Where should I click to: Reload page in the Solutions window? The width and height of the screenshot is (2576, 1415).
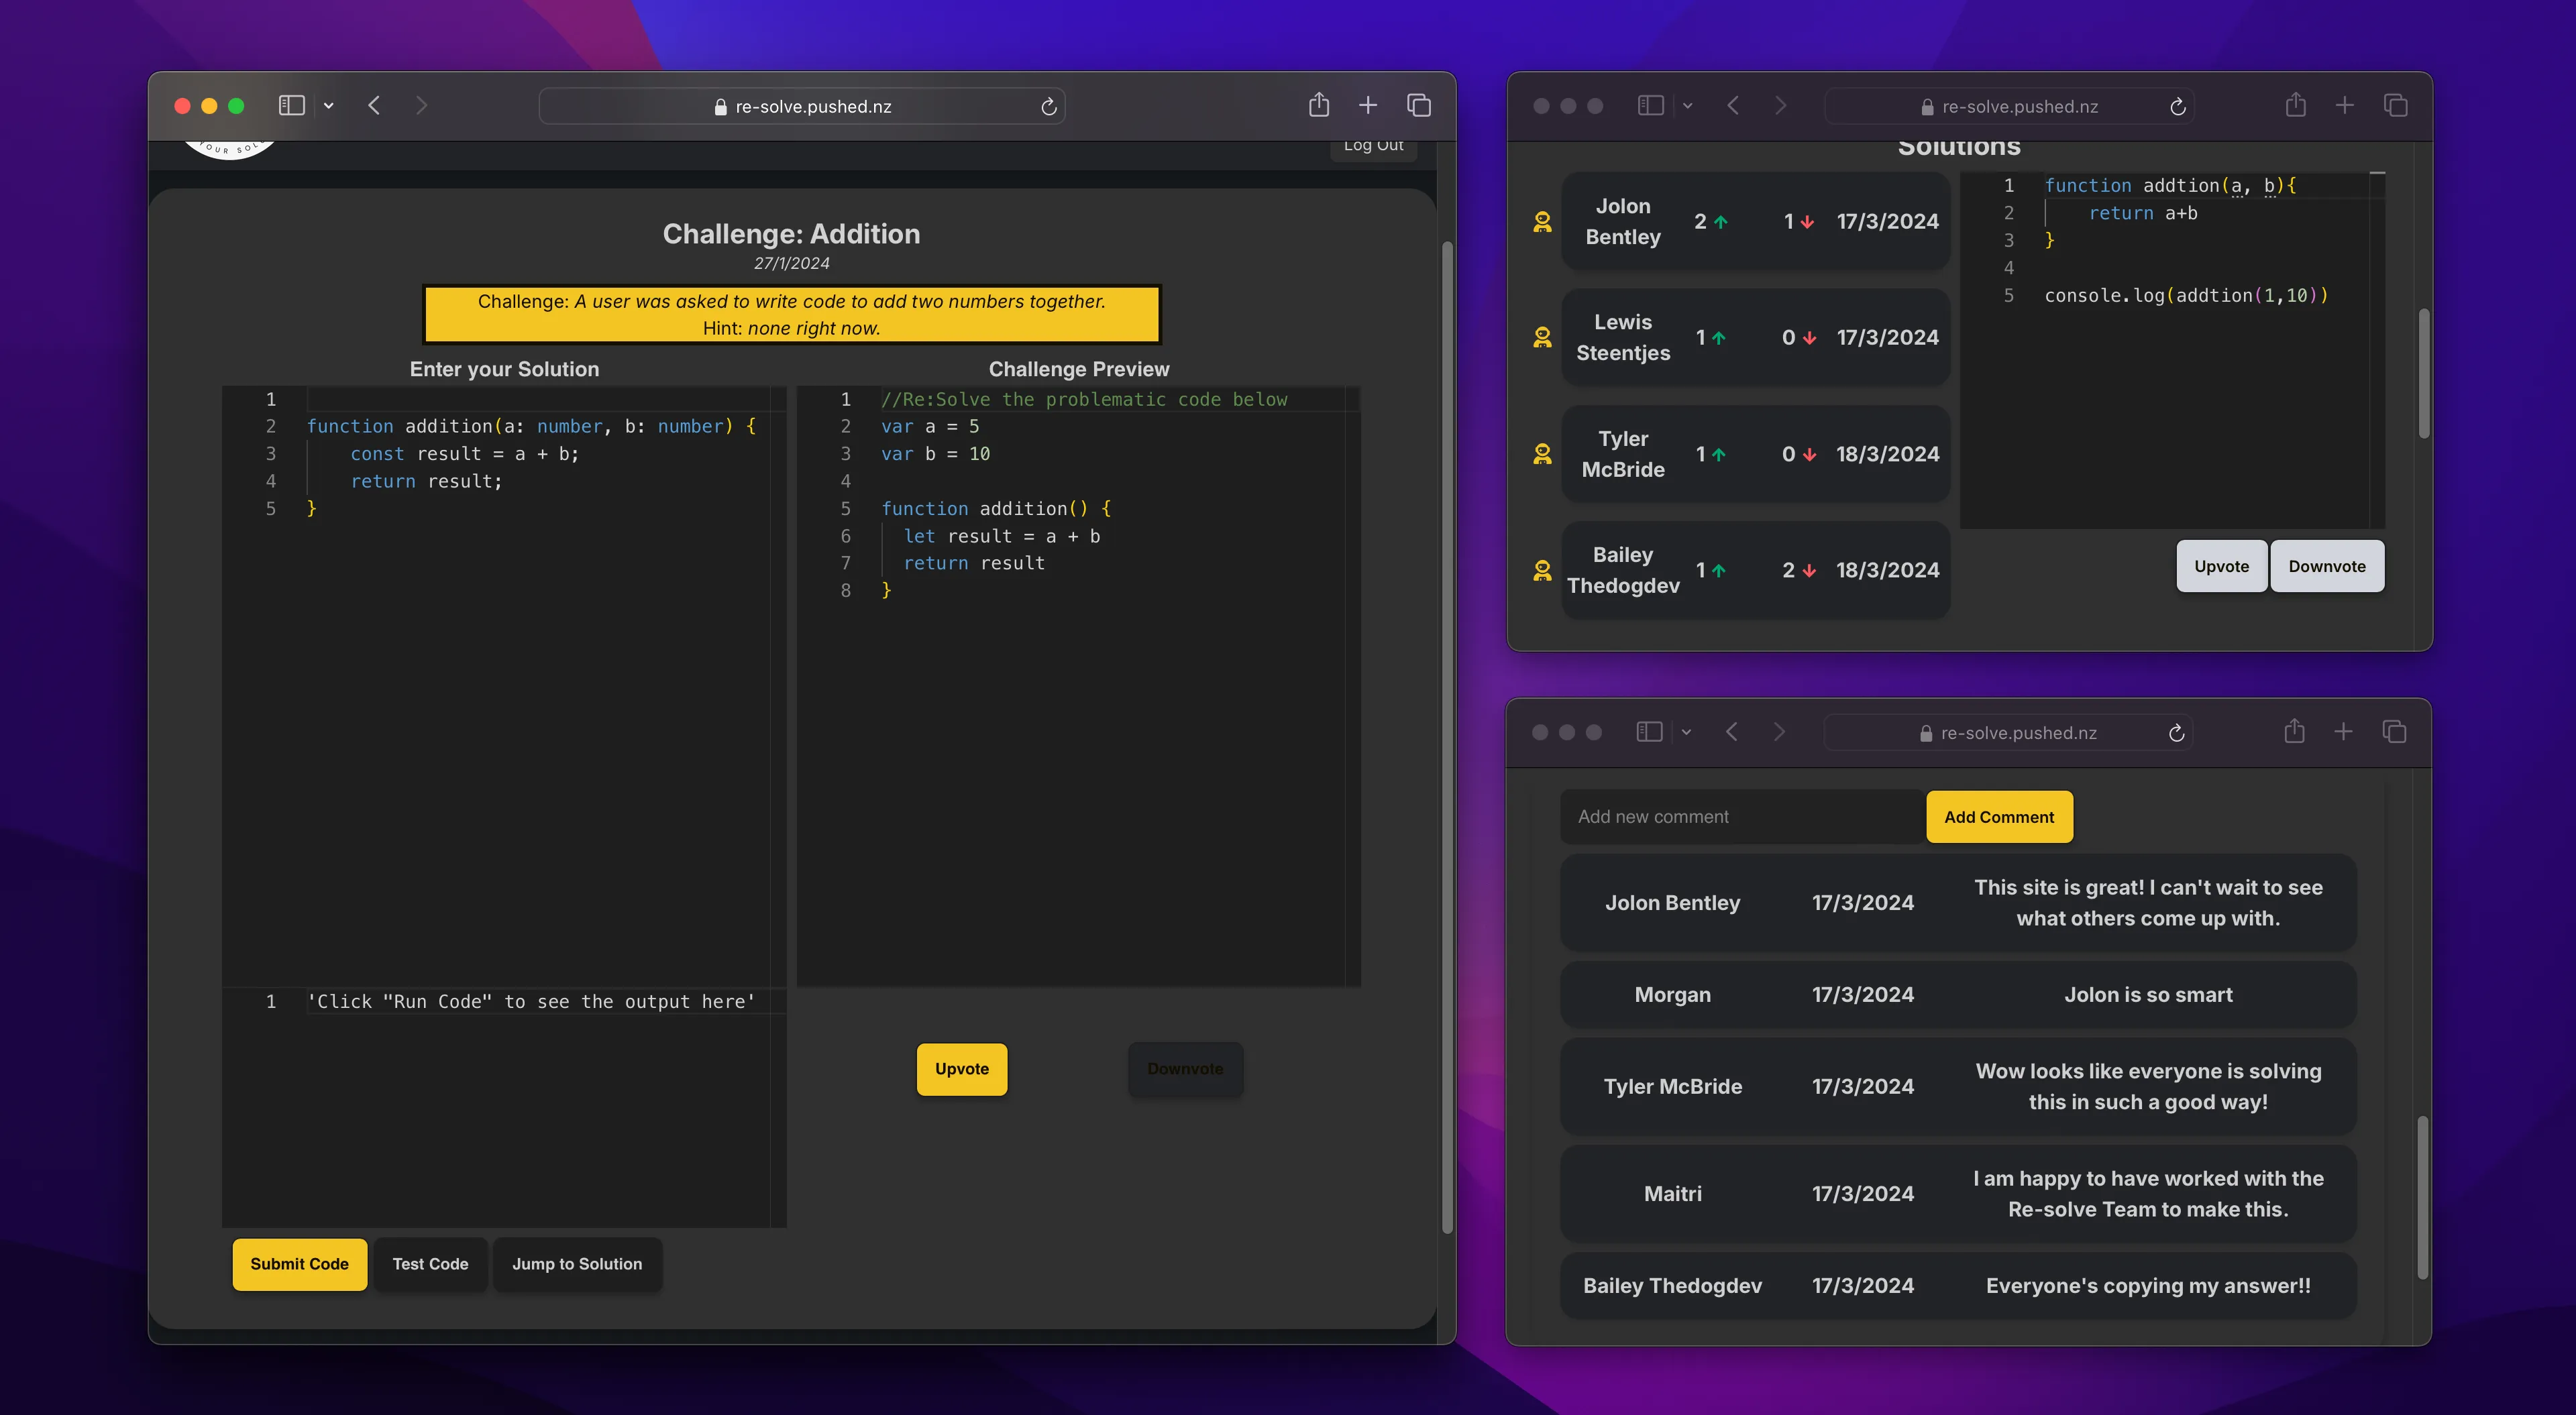(x=2177, y=106)
